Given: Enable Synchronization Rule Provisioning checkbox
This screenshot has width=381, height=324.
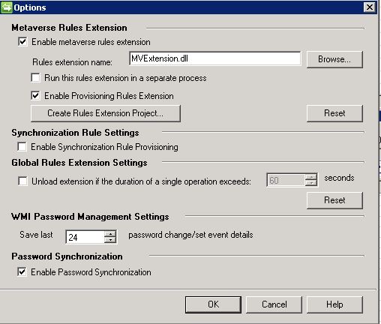Looking at the screenshot, I should 22,146.
